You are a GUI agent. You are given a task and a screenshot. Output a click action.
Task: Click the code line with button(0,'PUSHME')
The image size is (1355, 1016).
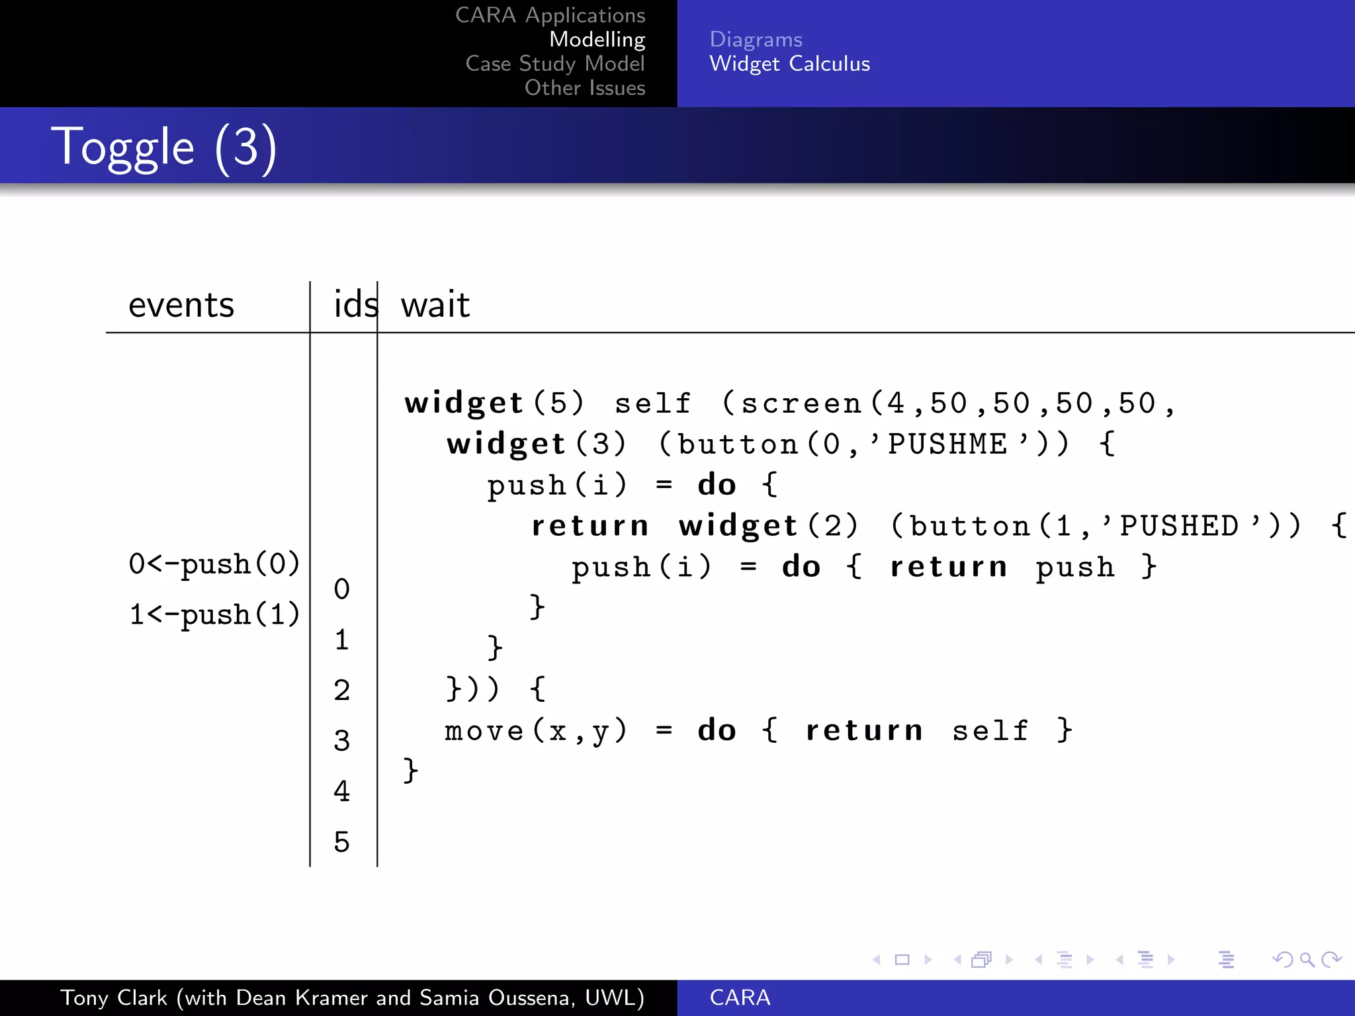781,444
